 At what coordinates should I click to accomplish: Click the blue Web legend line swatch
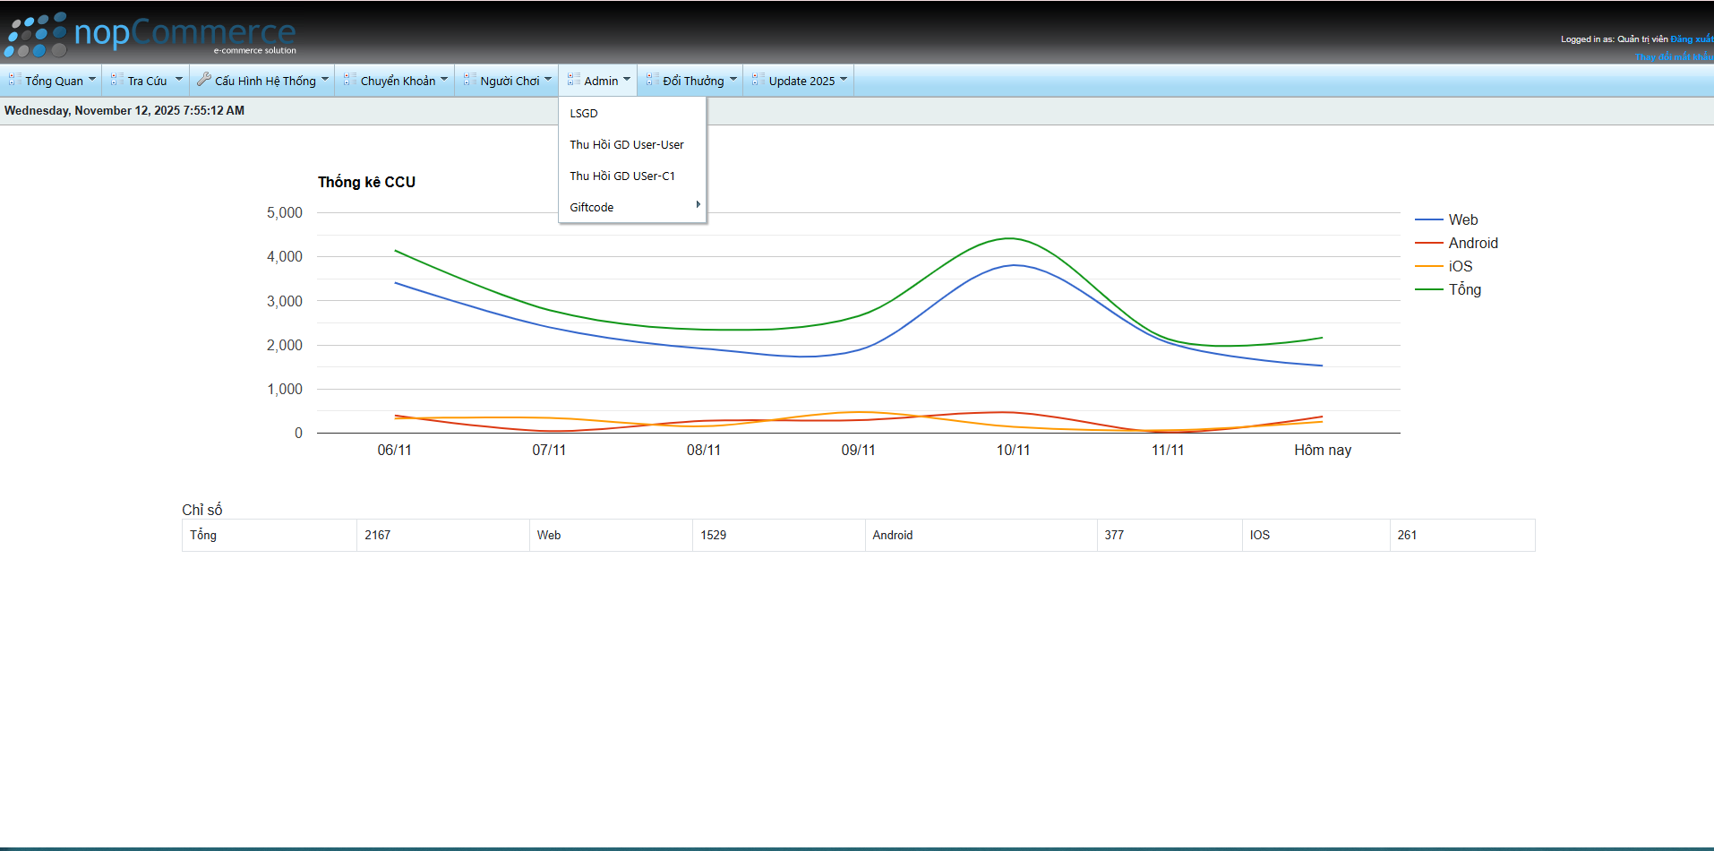1428,220
